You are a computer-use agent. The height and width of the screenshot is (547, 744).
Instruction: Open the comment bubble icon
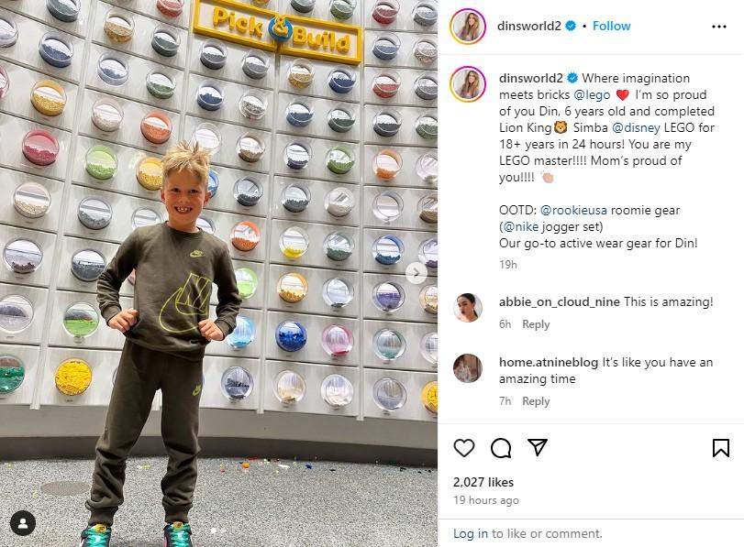[x=501, y=448]
